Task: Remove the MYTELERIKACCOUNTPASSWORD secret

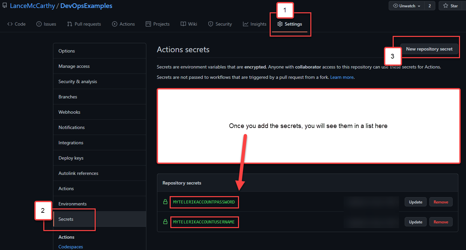Action: pyautogui.click(x=441, y=202)
